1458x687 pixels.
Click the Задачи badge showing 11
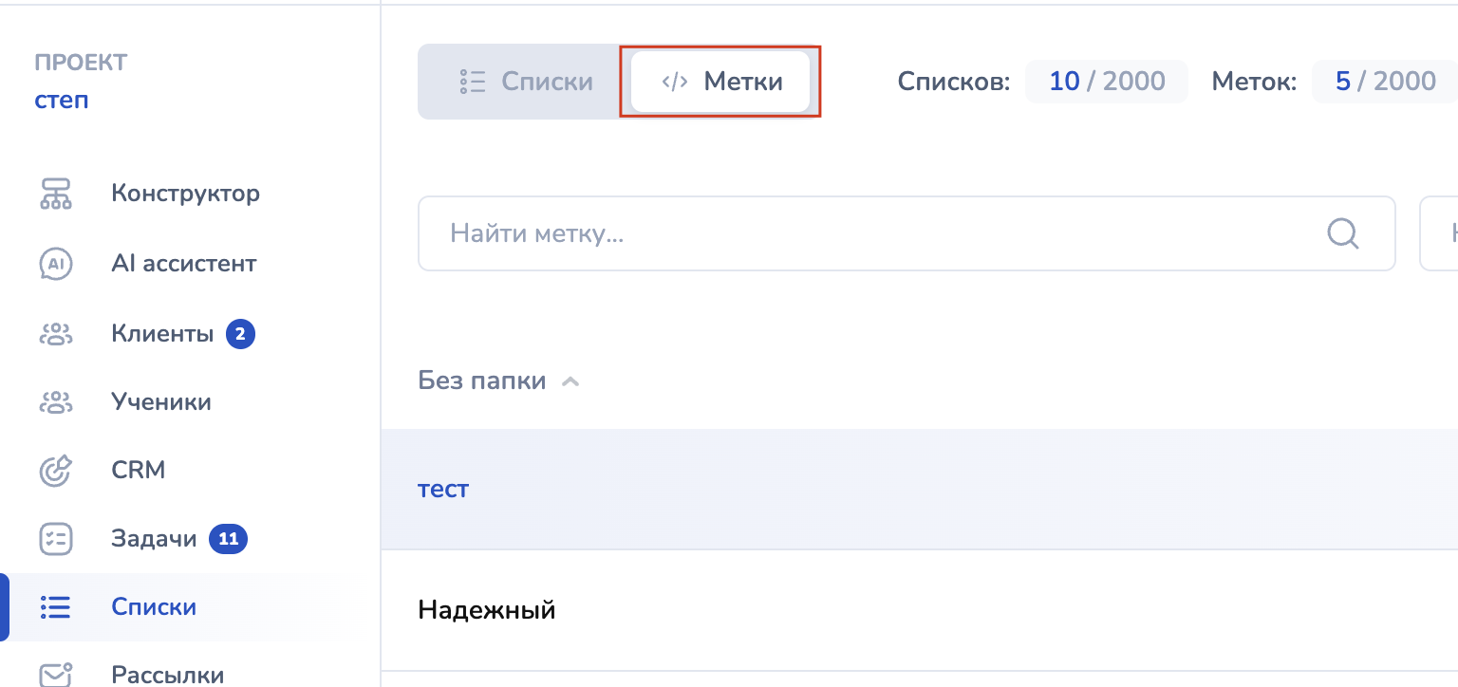(x=228, y=540)
